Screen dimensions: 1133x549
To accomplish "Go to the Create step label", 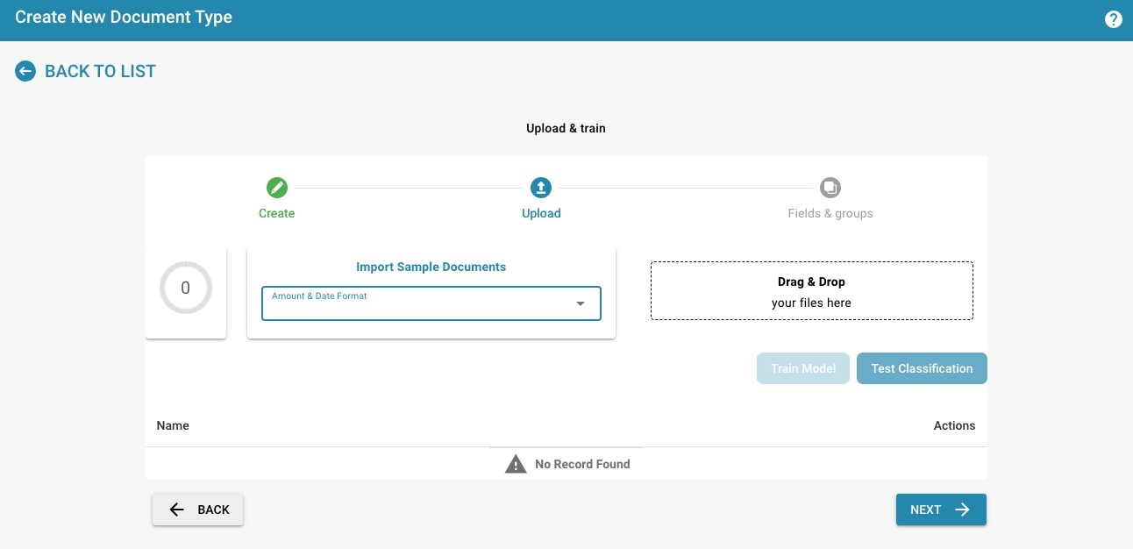I will [276, 213].
